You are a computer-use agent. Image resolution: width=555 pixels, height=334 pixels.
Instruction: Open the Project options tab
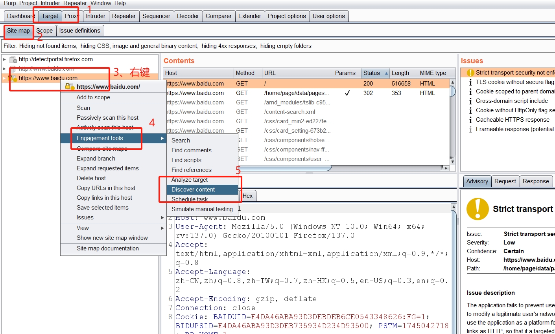[x=287, y=16]
